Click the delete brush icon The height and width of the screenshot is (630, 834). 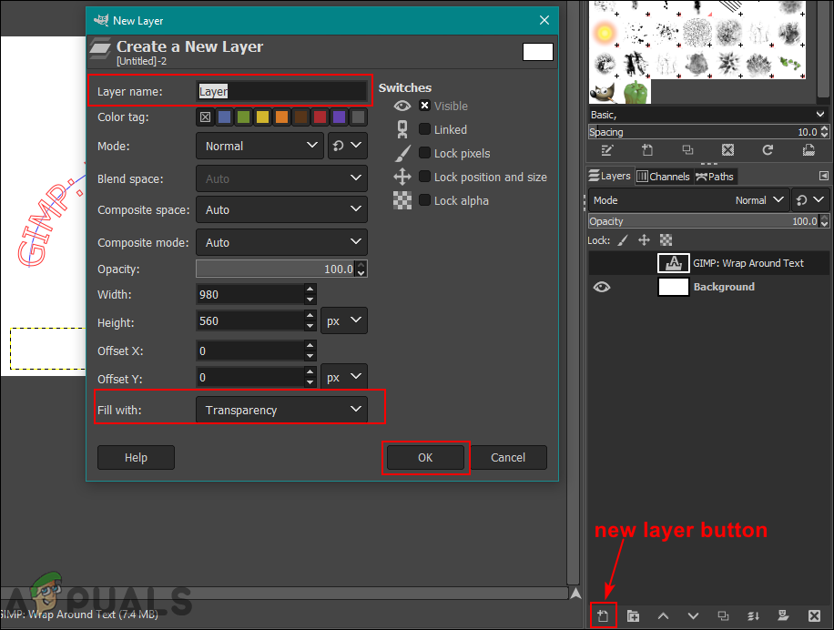[x=727, y=150]
